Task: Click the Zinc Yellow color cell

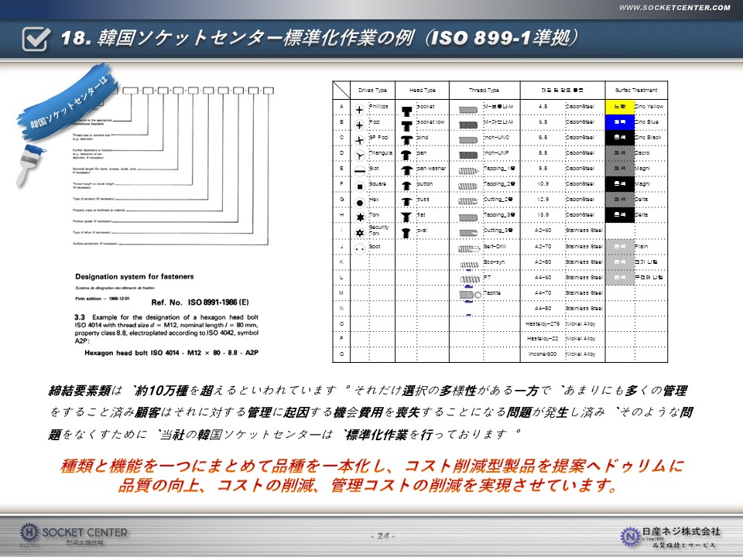Action: [619, 106]
